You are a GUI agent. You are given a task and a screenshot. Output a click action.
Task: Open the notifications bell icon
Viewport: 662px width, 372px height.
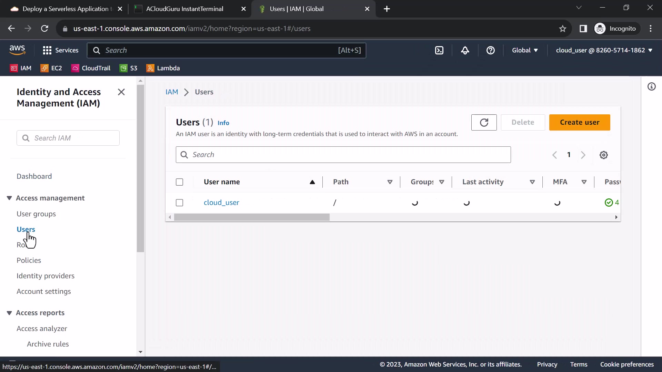[x=465, y=50]
